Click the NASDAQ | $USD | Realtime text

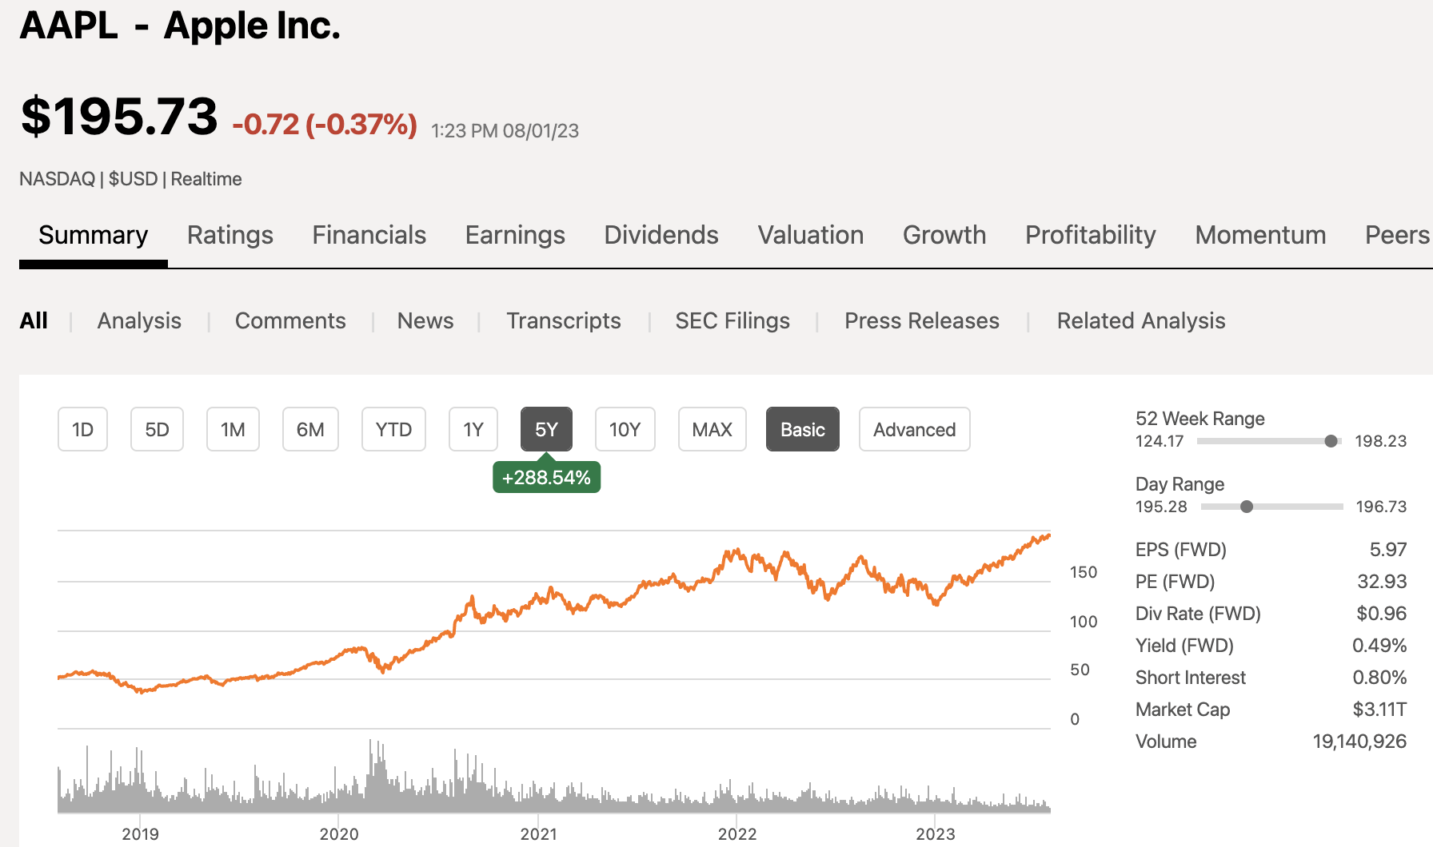pos(130,179)
